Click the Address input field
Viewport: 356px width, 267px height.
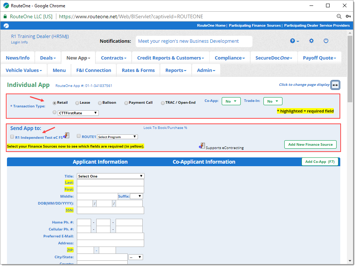[x=110, y=243]
